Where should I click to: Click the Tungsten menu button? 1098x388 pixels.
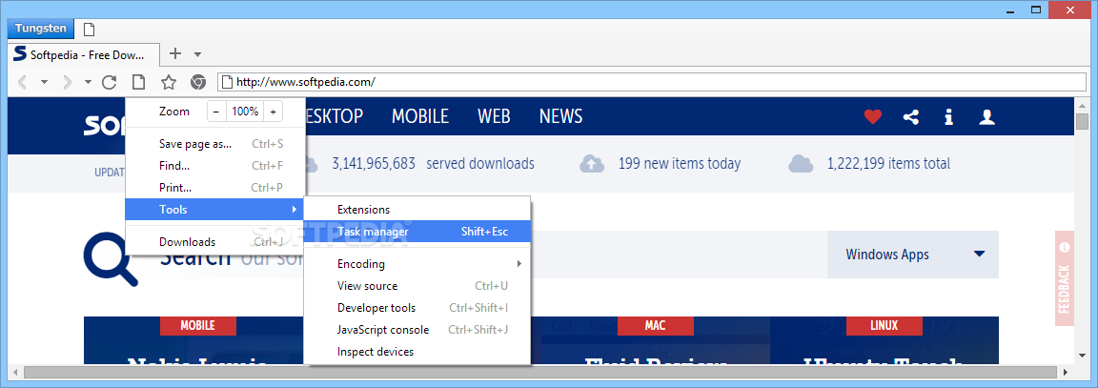41,29
